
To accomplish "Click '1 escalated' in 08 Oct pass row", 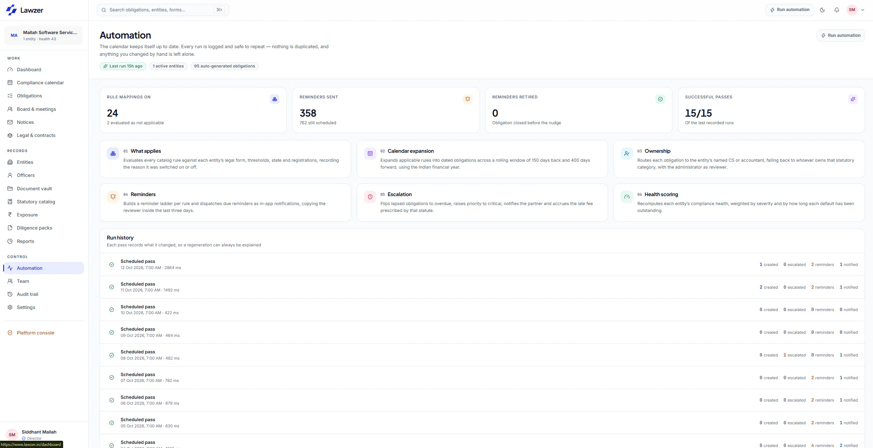I will [794, 355].
